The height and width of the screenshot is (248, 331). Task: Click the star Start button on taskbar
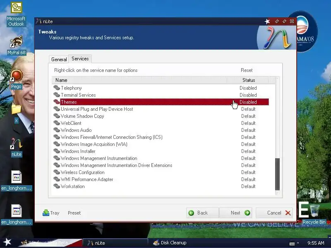coord(7,242)
